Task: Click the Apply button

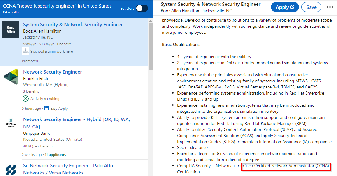Action: pos(285,7)
